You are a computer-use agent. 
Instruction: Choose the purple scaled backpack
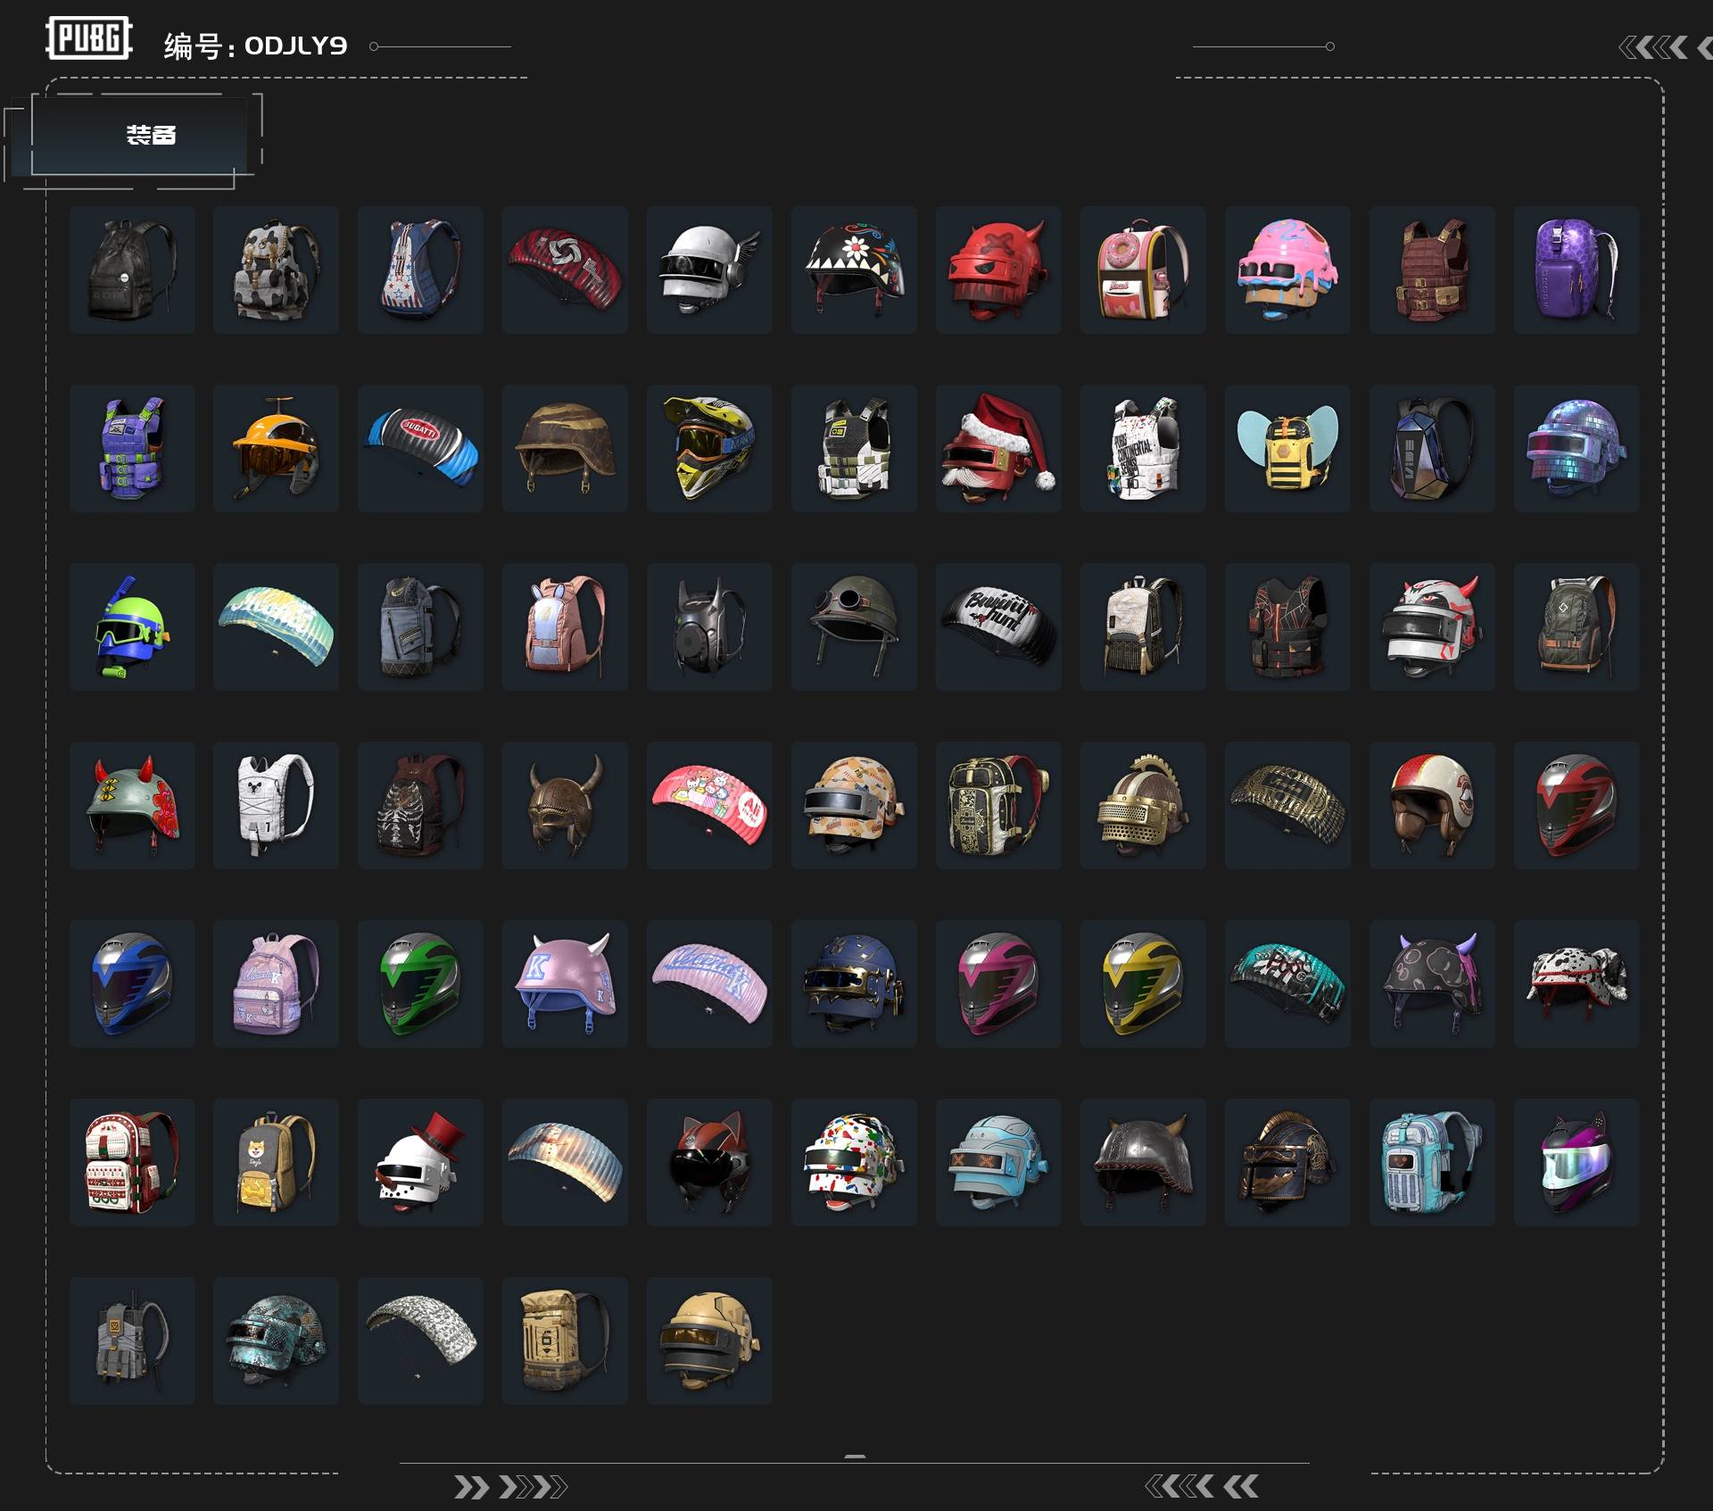click(x=1576, y=270)
